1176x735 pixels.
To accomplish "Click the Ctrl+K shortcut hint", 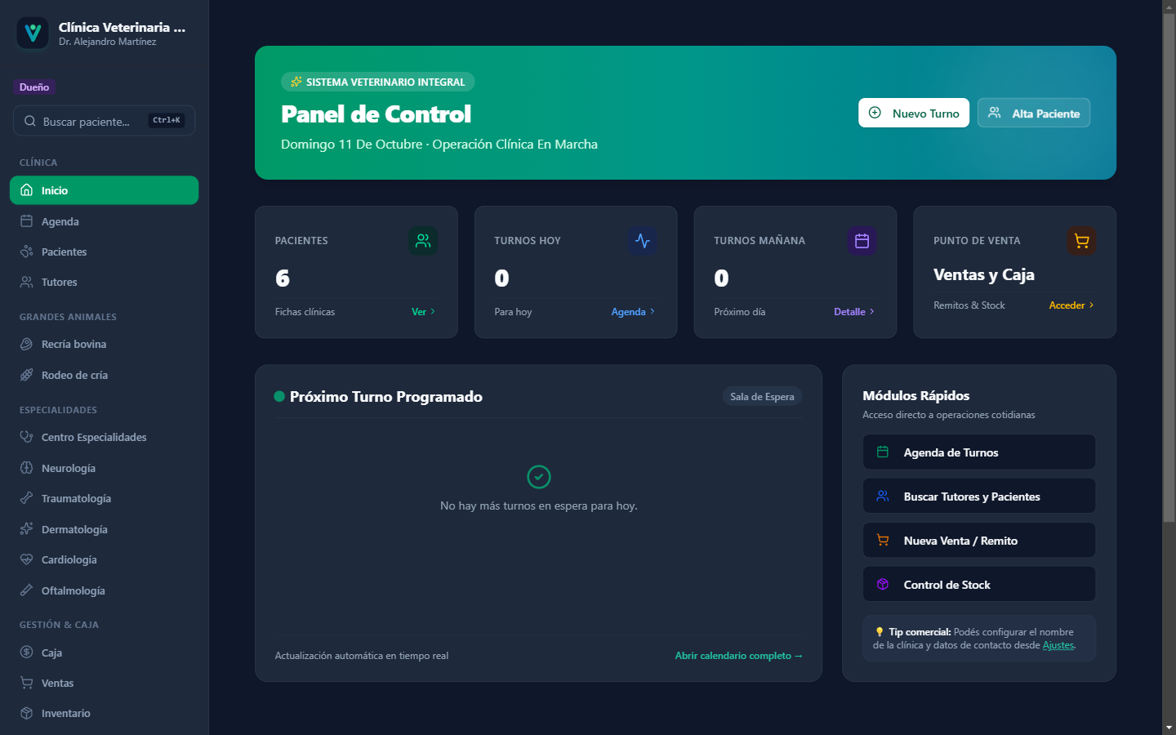I will click(167, 120).
